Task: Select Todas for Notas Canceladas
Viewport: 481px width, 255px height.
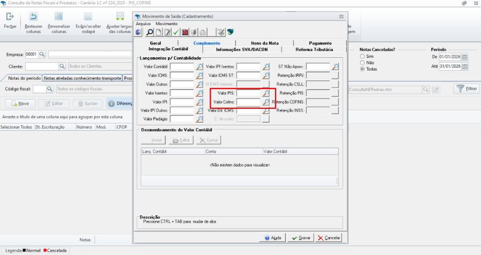Action: click(x=362, y=69)
